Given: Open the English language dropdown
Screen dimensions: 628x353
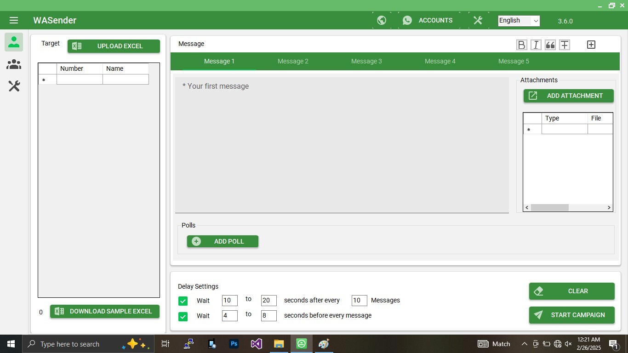Looking at the screenshot, I should tap(519, 21).
